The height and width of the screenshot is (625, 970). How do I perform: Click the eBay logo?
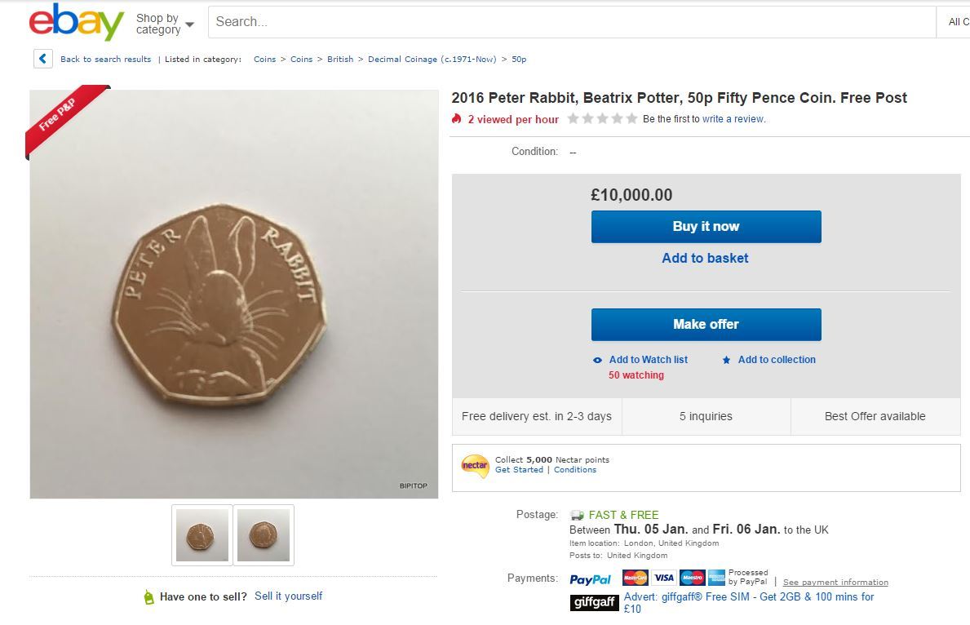[x=72, y=22]
